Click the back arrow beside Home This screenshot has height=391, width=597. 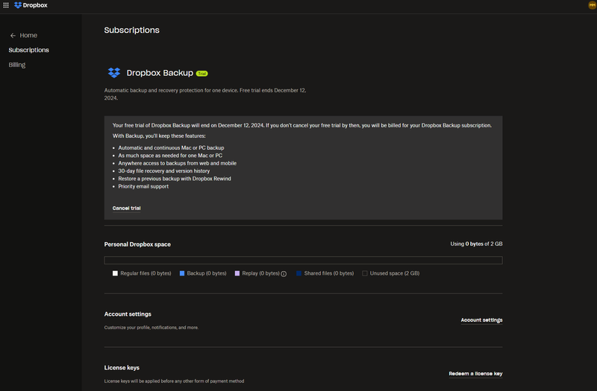click(13, 36)
